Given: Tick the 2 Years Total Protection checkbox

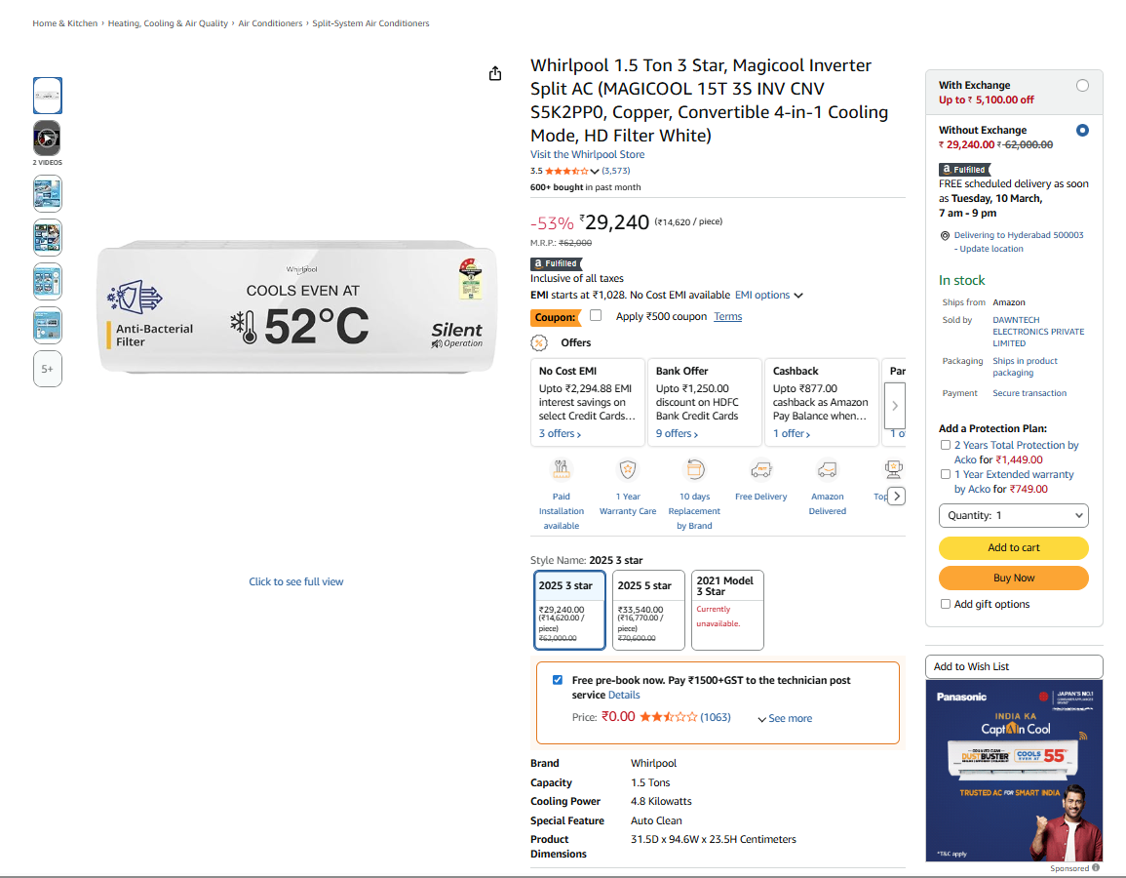Looking at the screenshot, I should pyautogui.click(x=946, y=445).
